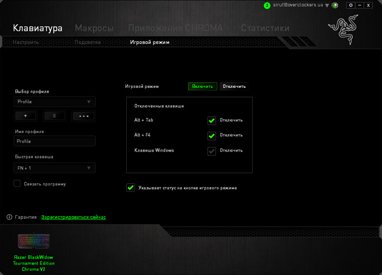Viewport: 382px width, 275px height.
Task: Expand the FN + 1 shortcut dropdown
Action: [55, 168]
